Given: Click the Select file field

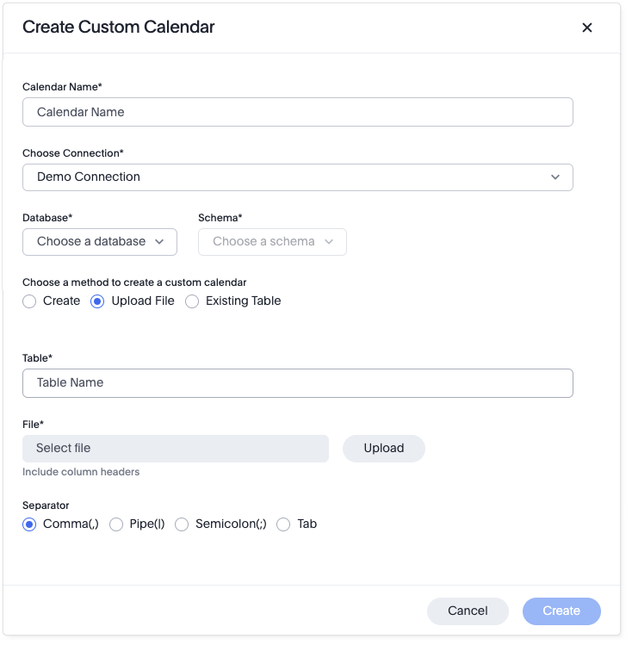Looking at the screenshot, I should (x=176, y=449).
